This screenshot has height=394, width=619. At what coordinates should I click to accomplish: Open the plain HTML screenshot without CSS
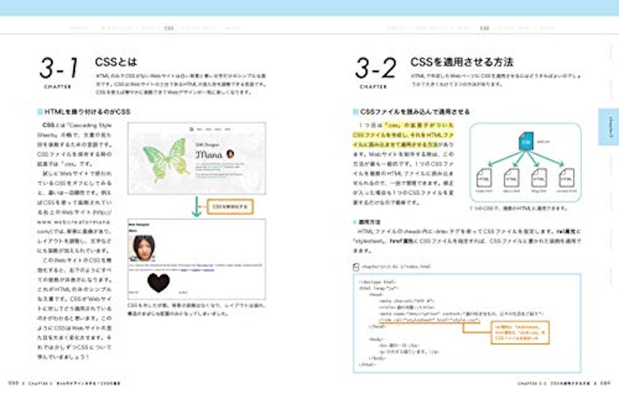coord(197,260)
